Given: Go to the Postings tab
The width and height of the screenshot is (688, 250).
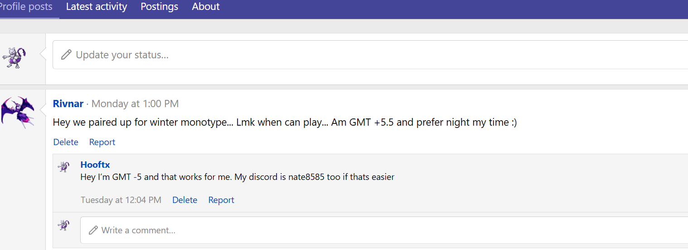Looking at the screenshot, I should coord(160,7).
